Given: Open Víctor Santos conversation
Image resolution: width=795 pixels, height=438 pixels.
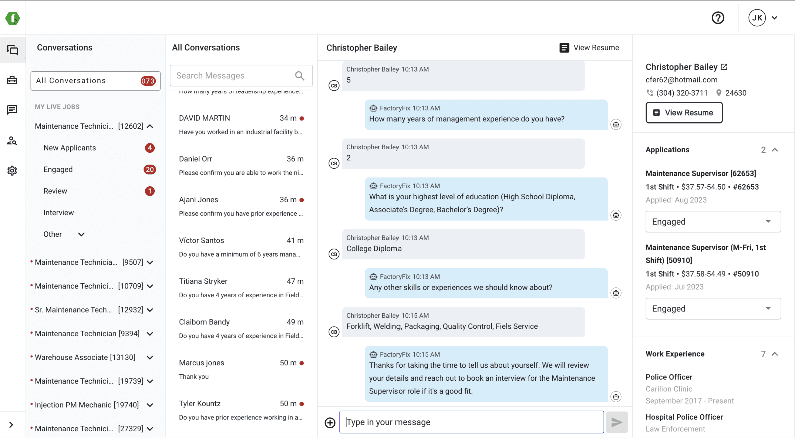Looking at the screenshot, I should [241, 247].
